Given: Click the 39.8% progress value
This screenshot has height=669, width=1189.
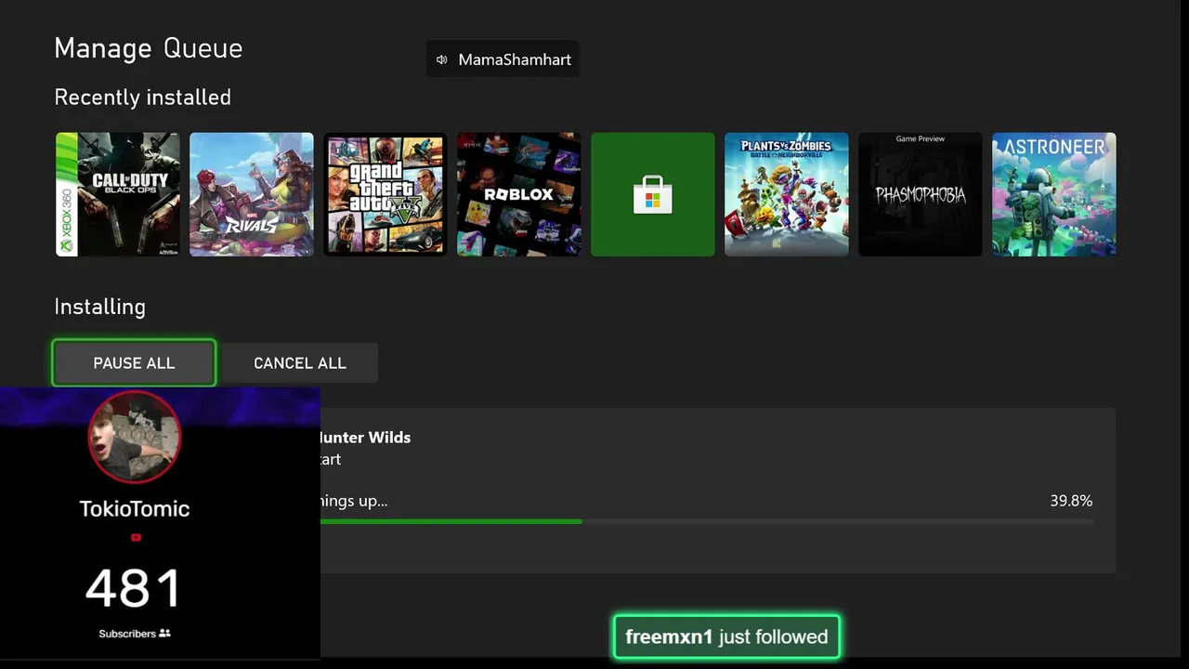Looking at the screenshot, I should point(1071,501).
